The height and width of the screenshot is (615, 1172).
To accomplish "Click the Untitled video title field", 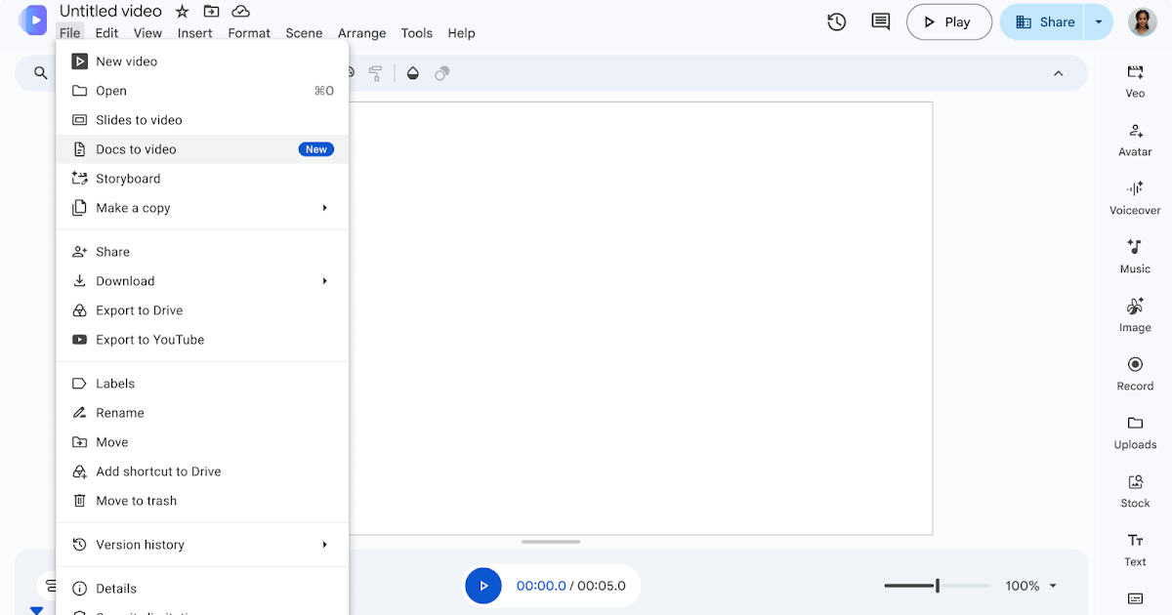I will 110,12.
